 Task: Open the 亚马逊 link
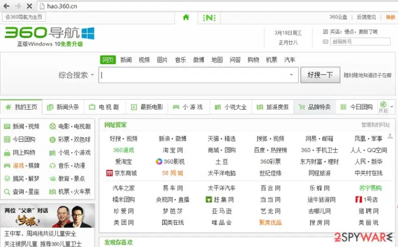[222, 211]
